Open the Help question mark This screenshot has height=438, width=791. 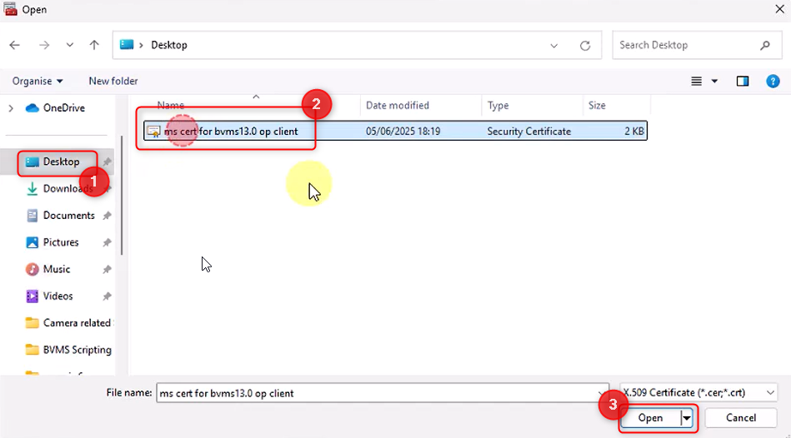tap(773, 81)
